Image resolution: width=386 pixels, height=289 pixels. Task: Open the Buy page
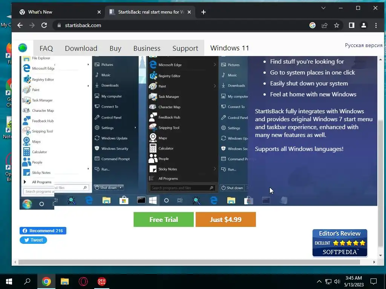click(x=115, y=48)
